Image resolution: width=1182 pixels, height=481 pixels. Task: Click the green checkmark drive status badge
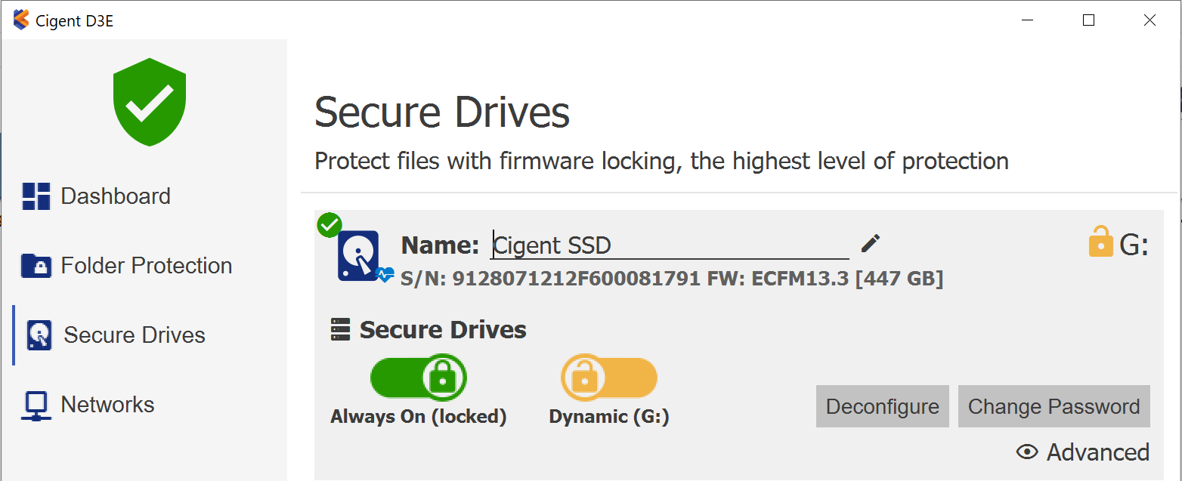pyautogui.click(x=330, y=225)
